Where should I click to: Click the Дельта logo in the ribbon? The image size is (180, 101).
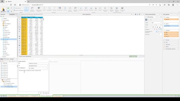tap(3, 10)
